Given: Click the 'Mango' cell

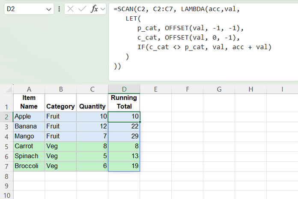Looking at the screenshot, I should click(x=29, y=136).
